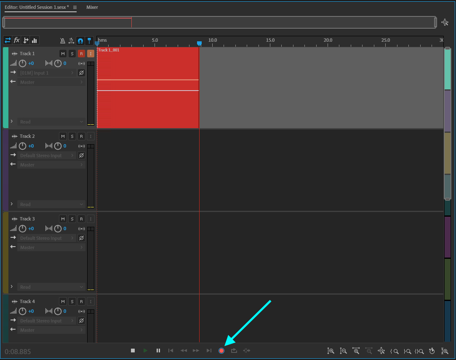Image resolution: width=456 pixels, height=360 pixels.
Task: Click zoom out full icon beside overview navigator
Action: (x=445, y=22)
